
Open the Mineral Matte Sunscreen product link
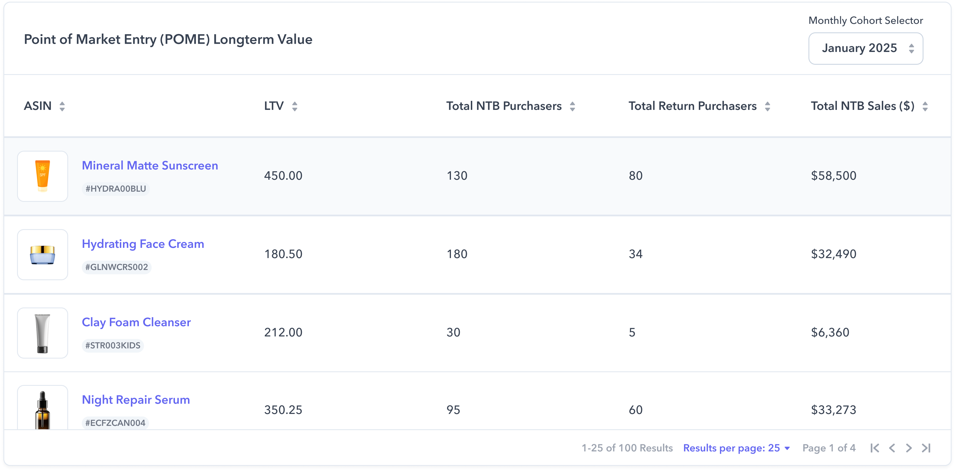[x=150, y=165]
